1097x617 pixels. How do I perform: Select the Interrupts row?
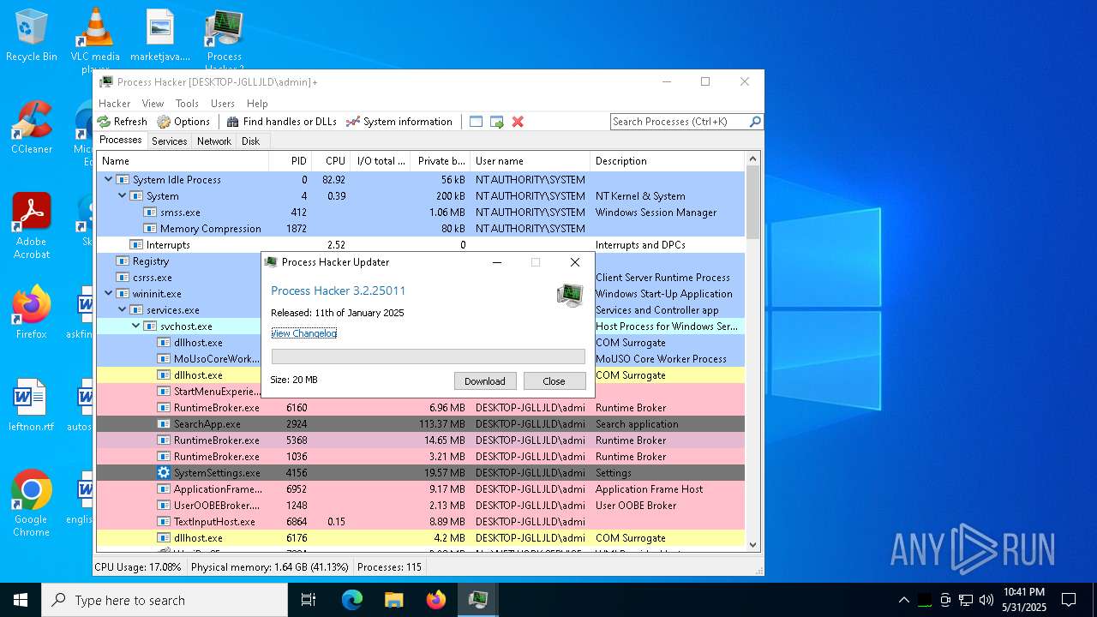click(420, 245)
